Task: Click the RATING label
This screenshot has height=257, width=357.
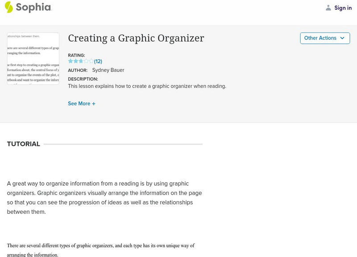Action: (x=76, y=55)
